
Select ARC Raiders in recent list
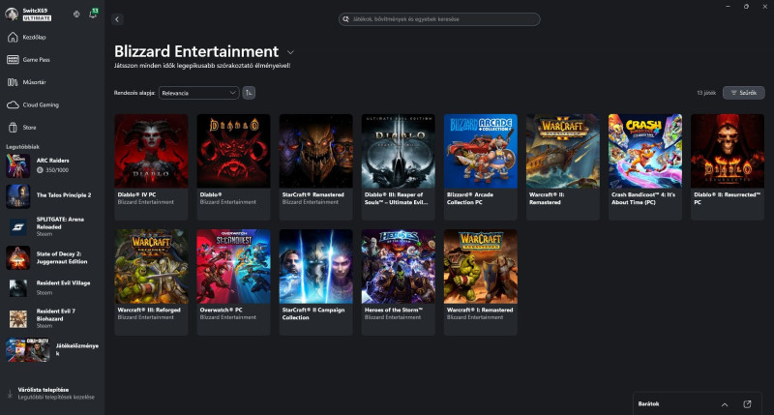tap(52, 165)
